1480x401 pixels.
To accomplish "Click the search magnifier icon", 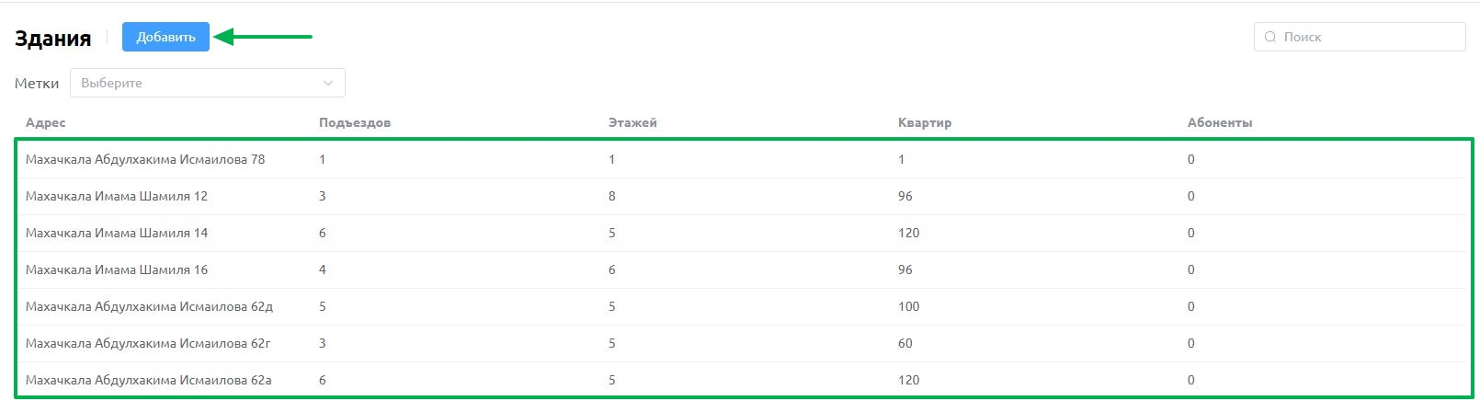I will click(1270, 37).
